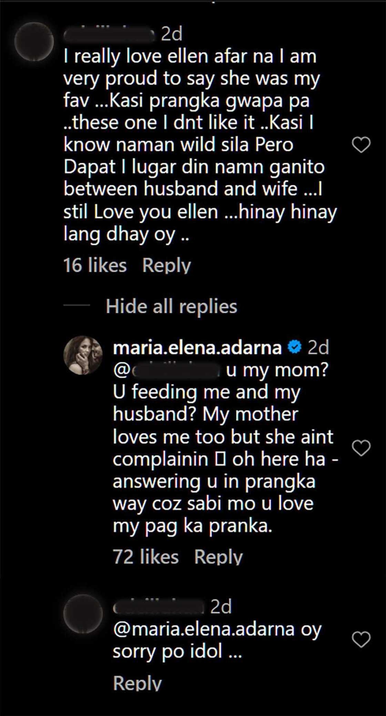Like maria.elena.adarna's "u my mom?" reply
The image size is (386, 716).
point(361,448)
